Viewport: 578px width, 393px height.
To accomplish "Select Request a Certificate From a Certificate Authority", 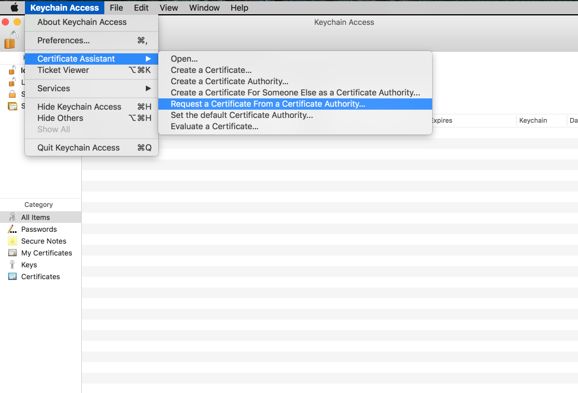I will pyautogui.click(x=295, y=104).
